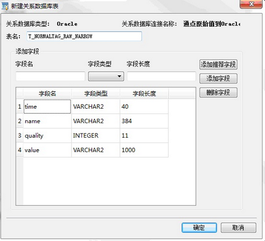
Task: Click the 字段长度 table column header
Action: tap(144, 94)
